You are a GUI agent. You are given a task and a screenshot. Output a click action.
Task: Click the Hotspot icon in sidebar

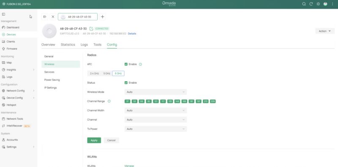tap(3, 105)
